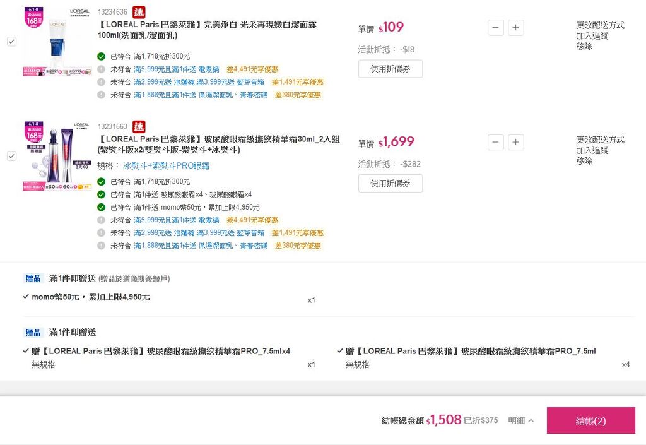Open the 完美淨白 潔面露 100ml product title
The image size is (646, 445).
coord(207,30)
